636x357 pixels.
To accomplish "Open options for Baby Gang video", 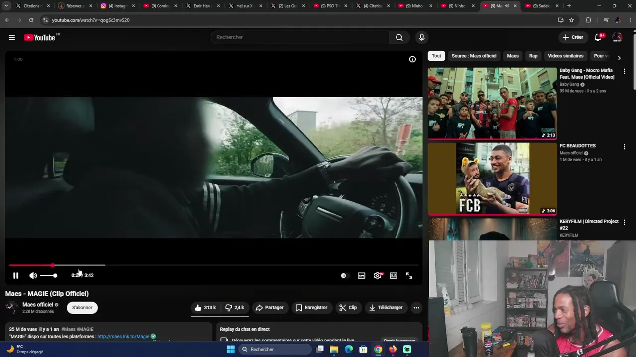I will point(624,71).
